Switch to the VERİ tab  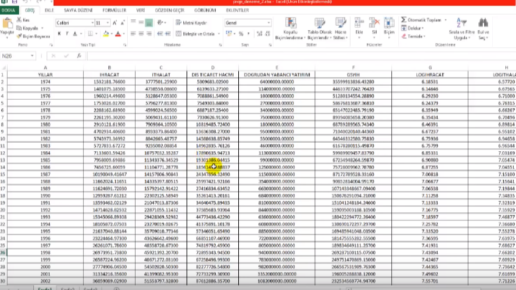pos(141,10)
